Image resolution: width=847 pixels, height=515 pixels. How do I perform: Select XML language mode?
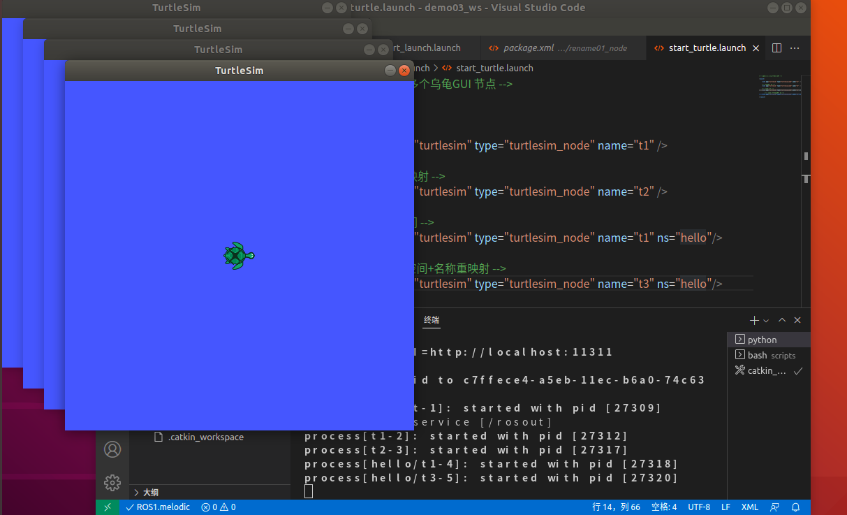point(750,507)
